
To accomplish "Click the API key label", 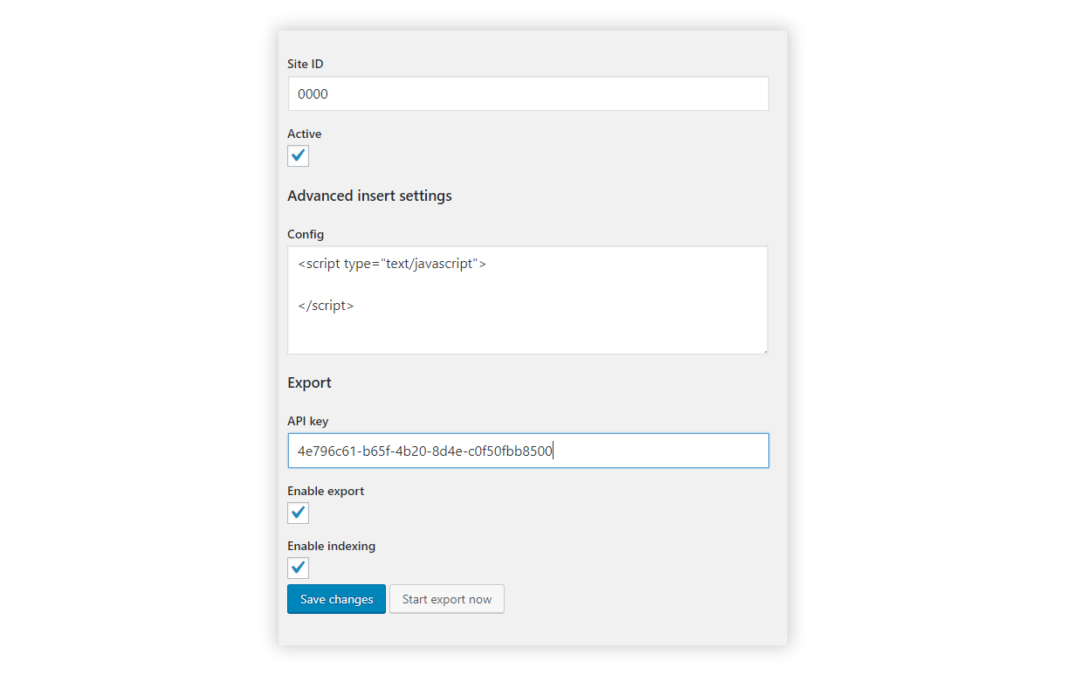I will [x=308, y=421].
